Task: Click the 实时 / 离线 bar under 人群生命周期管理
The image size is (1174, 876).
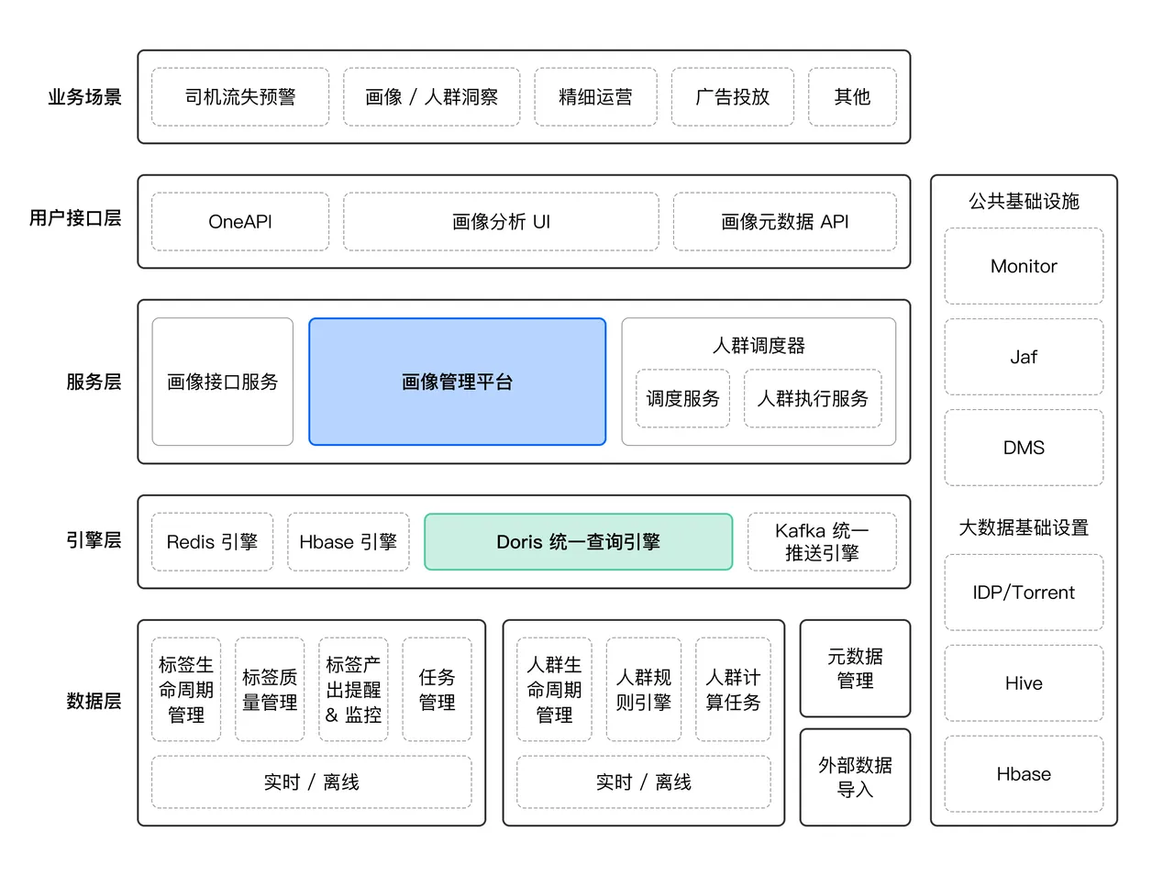Action: click(643, 782)
